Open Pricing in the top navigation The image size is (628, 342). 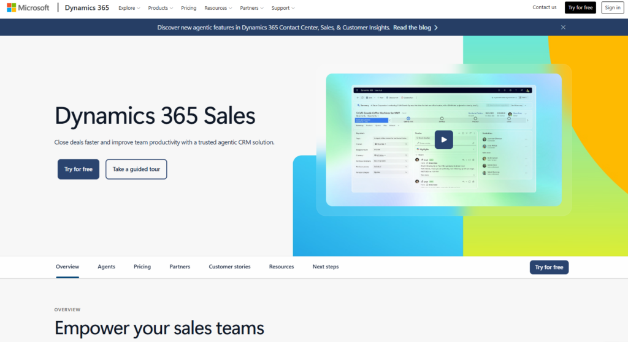click(x=189, y=8)
